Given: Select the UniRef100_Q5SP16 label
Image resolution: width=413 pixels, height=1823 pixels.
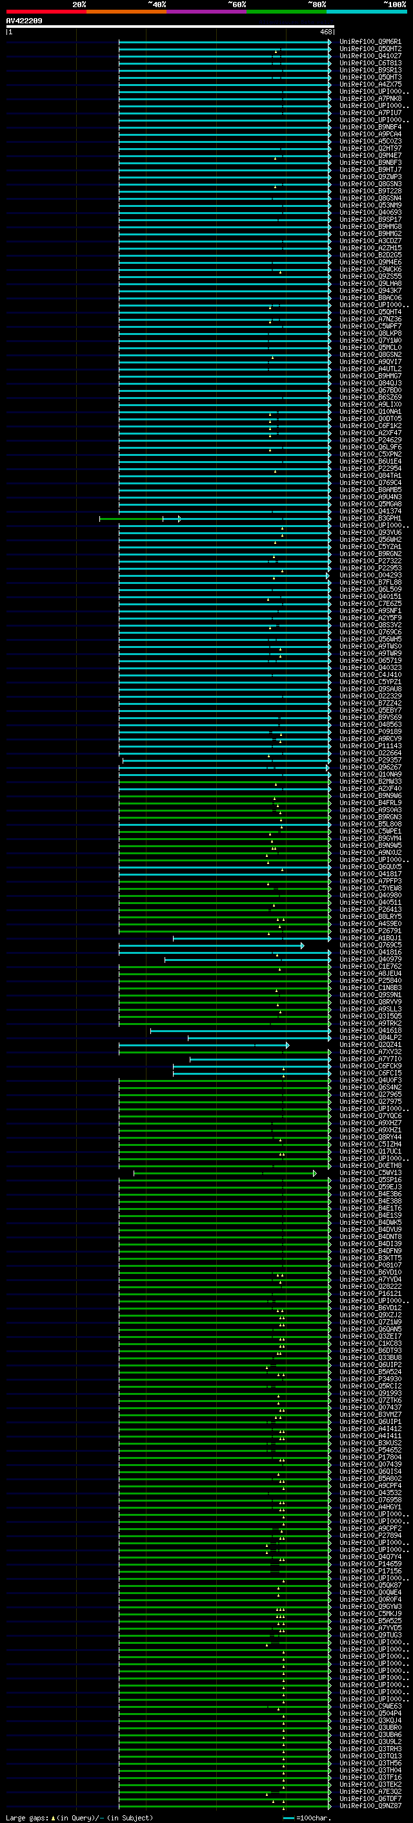Looking at the screenshot, I should click(370, 1180).
